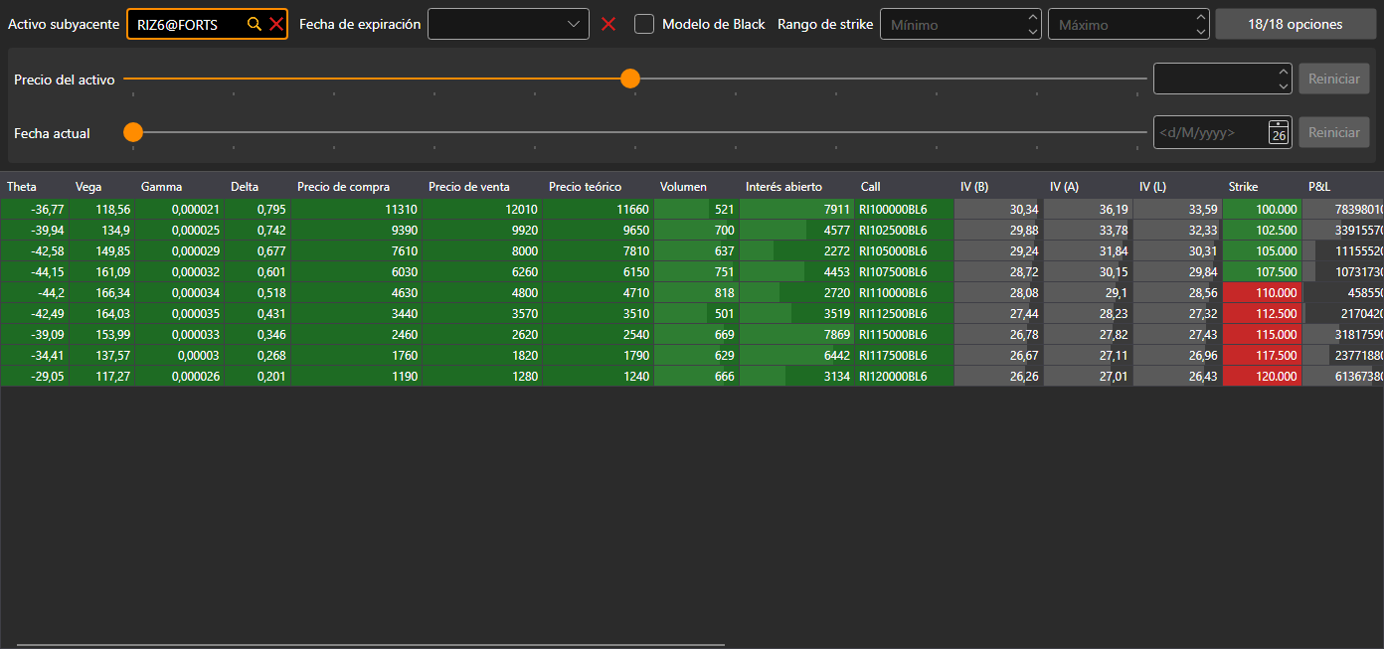Click the 117.500 strike cell
Viewport: 1384px width, 649px height.
pyautogui.click(x=1262, y=355)
